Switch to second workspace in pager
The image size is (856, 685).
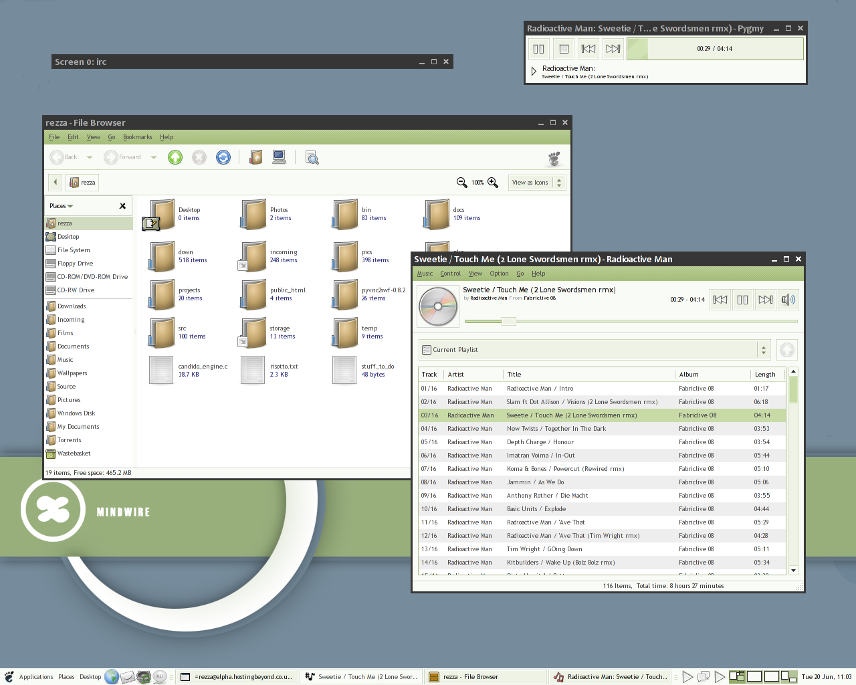[754, 677]
